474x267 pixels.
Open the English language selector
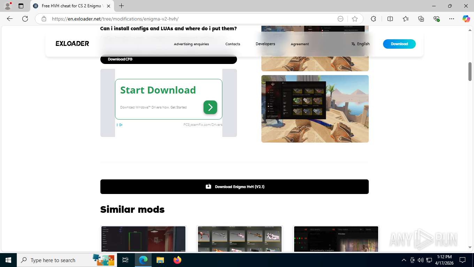click(x=360, y=44)
